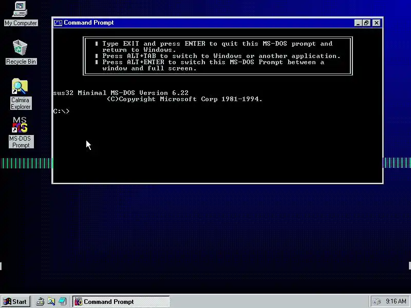Minimize the Command Prompt window

click(x=358, y=23)
